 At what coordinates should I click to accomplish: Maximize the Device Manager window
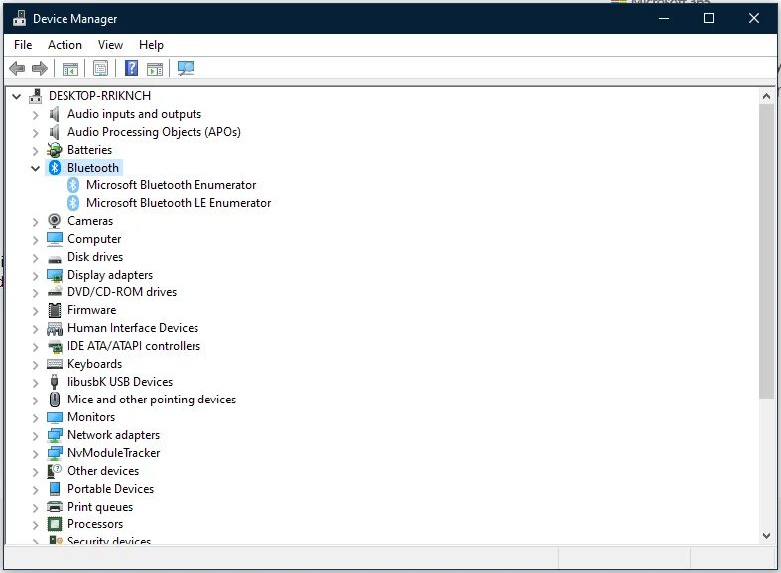709,19
